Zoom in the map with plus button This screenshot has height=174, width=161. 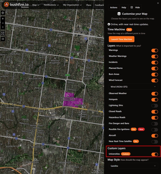(x=3, y=19)
